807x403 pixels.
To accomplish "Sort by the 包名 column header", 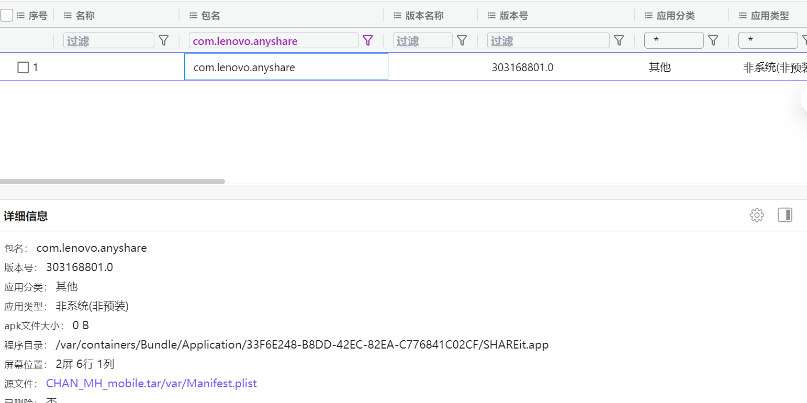I will coord(211,16).
